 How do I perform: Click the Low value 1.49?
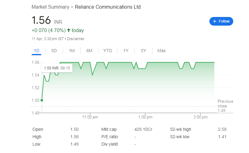[75, 144]
